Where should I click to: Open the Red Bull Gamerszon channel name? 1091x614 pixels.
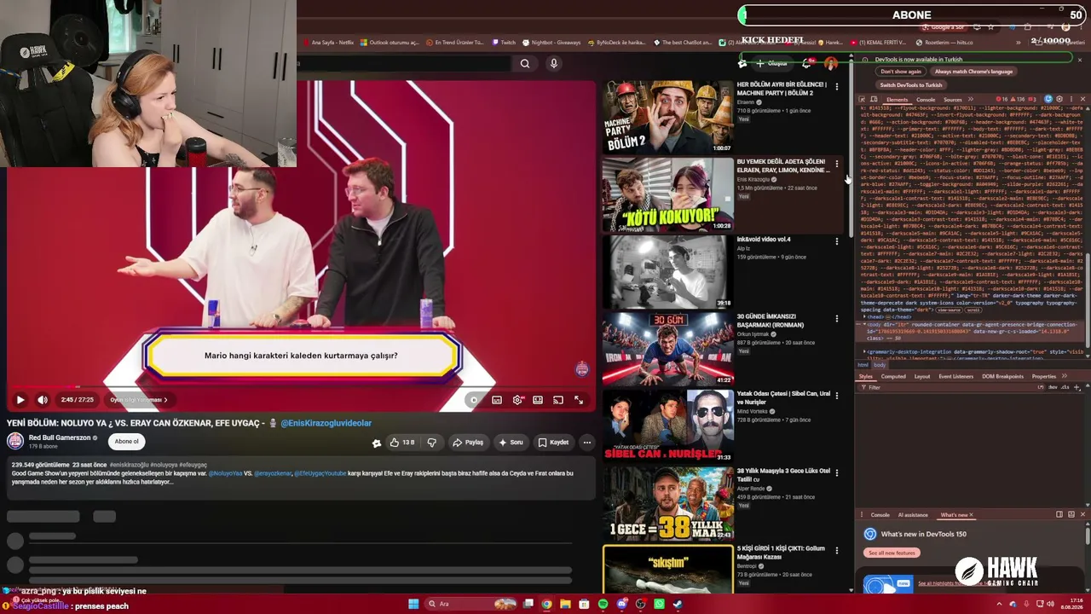60,437
